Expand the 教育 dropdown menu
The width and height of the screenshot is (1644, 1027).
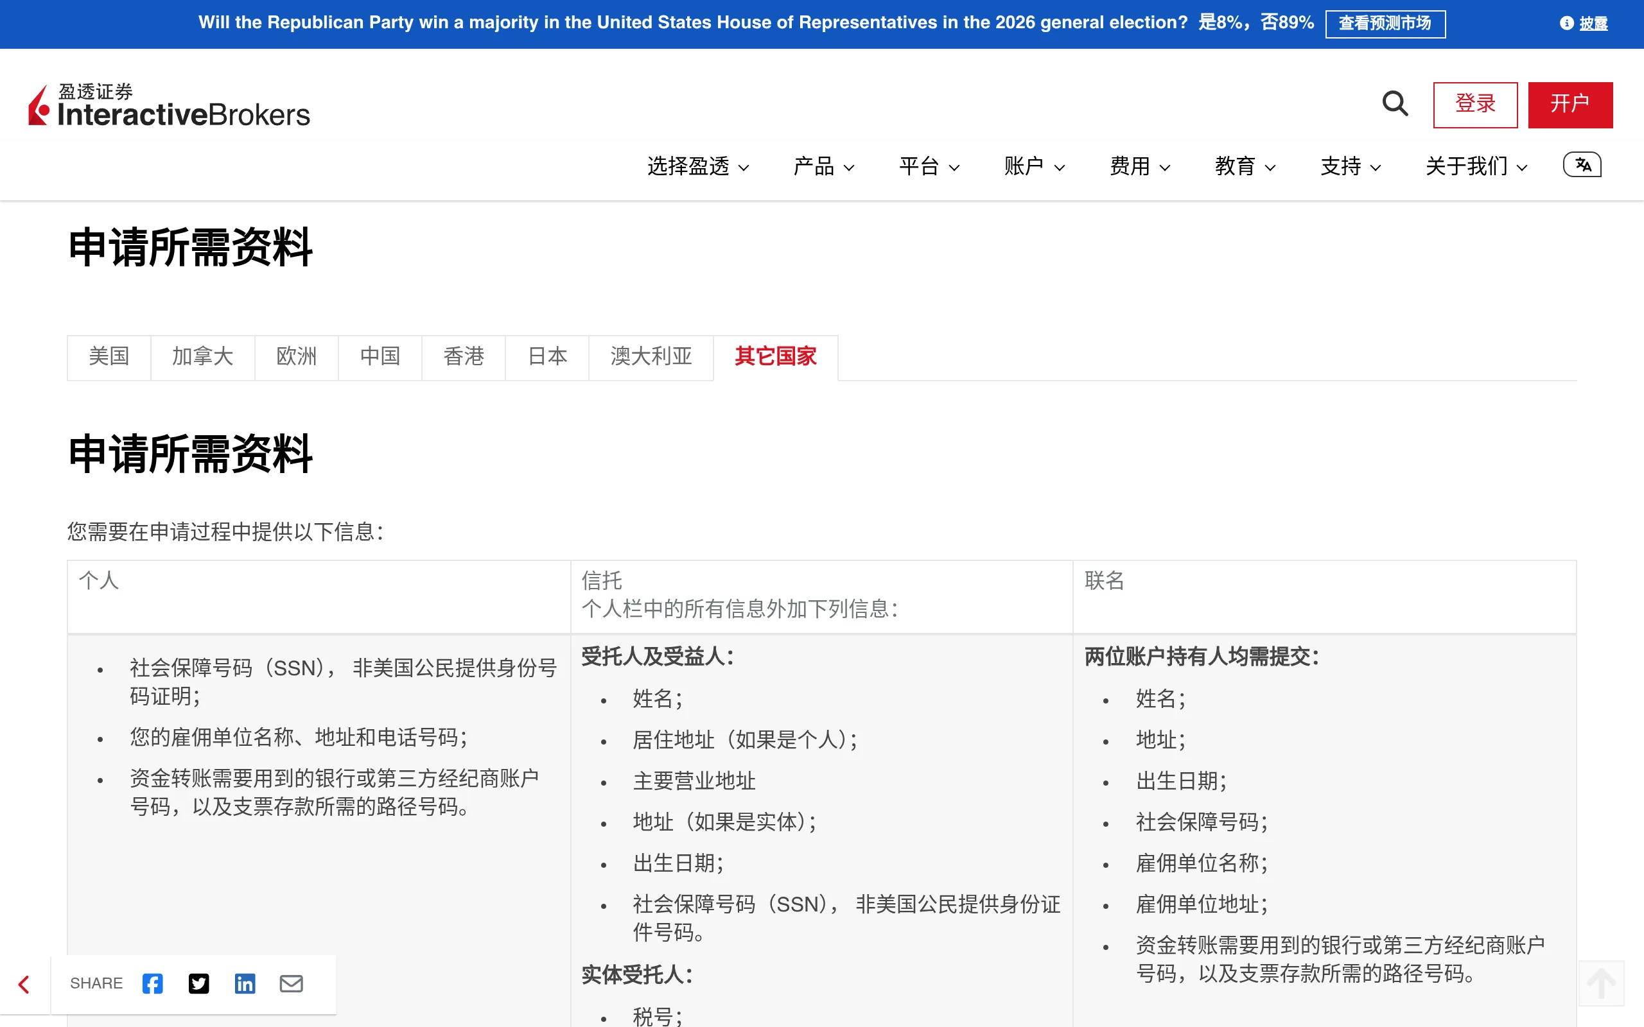[1245, 166]
